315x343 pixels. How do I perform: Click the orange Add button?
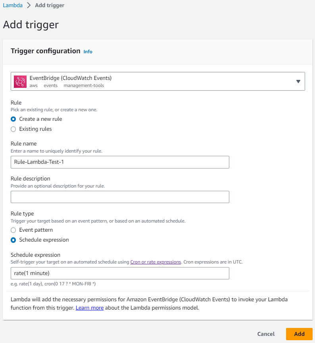299,334
